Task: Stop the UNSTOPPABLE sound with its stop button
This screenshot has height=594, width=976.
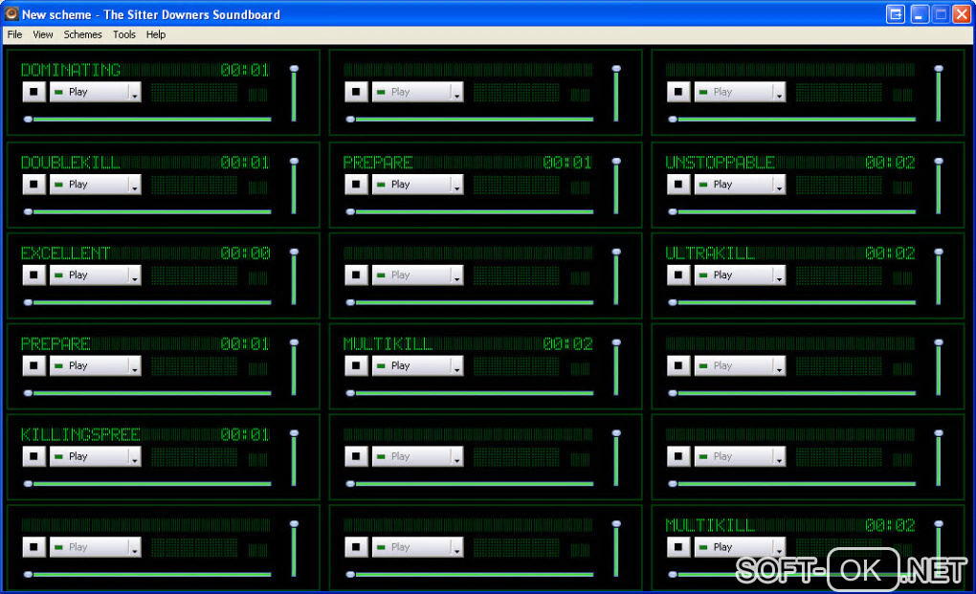Action: pos(678,184)
